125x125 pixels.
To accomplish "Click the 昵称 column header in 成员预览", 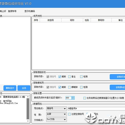I will [72, 20].
